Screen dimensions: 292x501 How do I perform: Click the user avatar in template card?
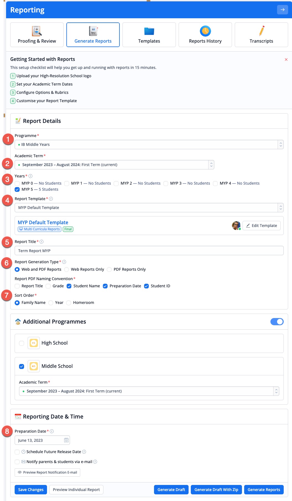pos(236,226)
